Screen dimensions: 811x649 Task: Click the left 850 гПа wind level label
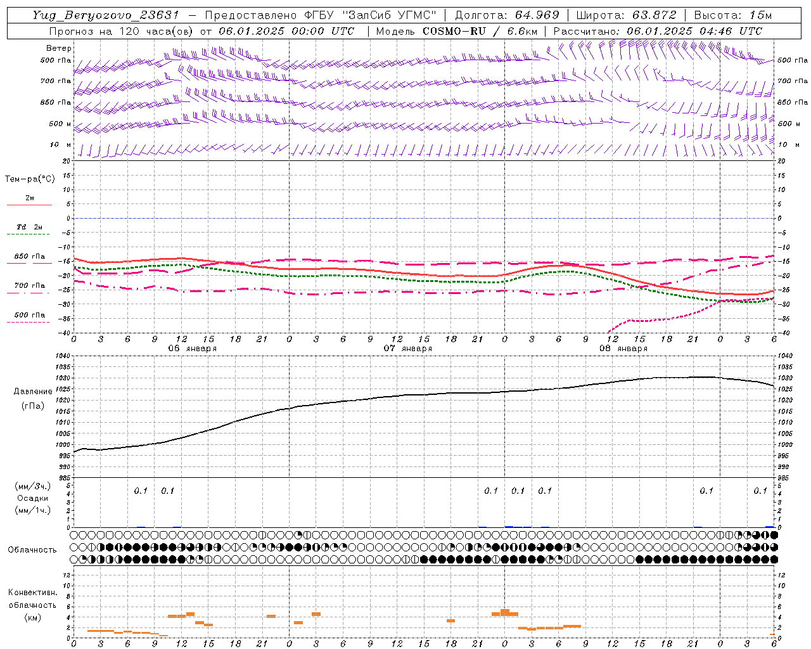point(56,102)
